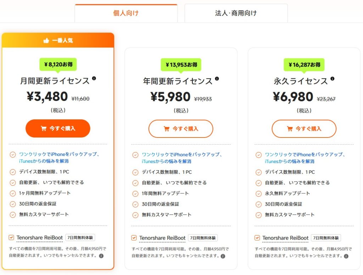Click thumbs-up icon in 一番人気 banner
This screenshot has height=275, width=363.
(x=46, y=40)
